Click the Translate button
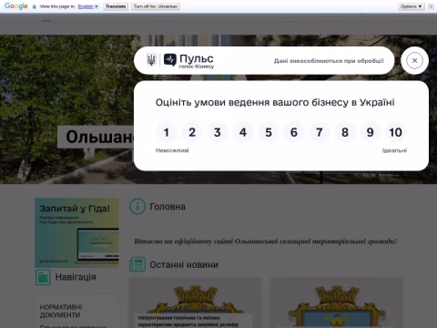This screenshot has width=437, height=328. (116, 6)
